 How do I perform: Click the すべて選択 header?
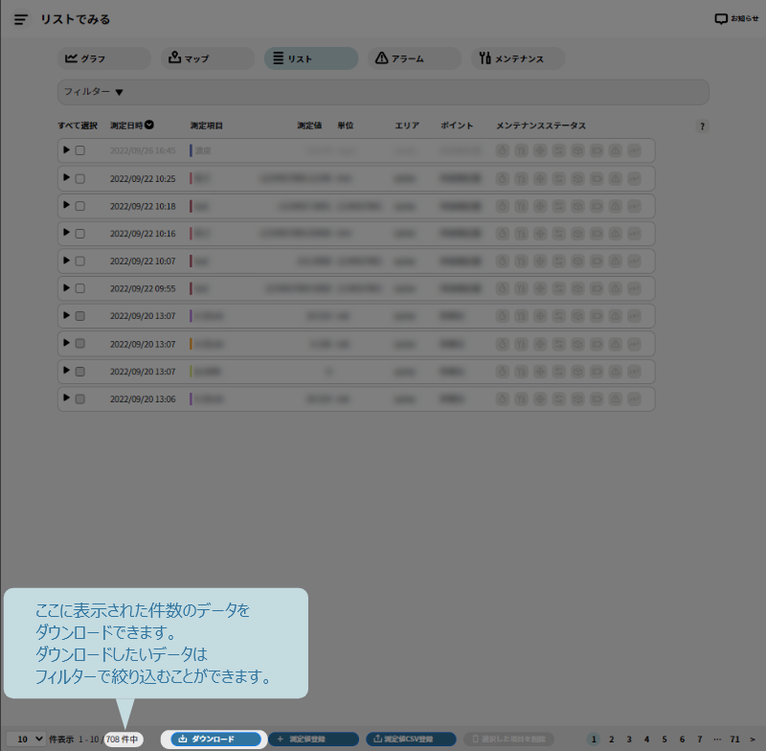click(78, 125)
